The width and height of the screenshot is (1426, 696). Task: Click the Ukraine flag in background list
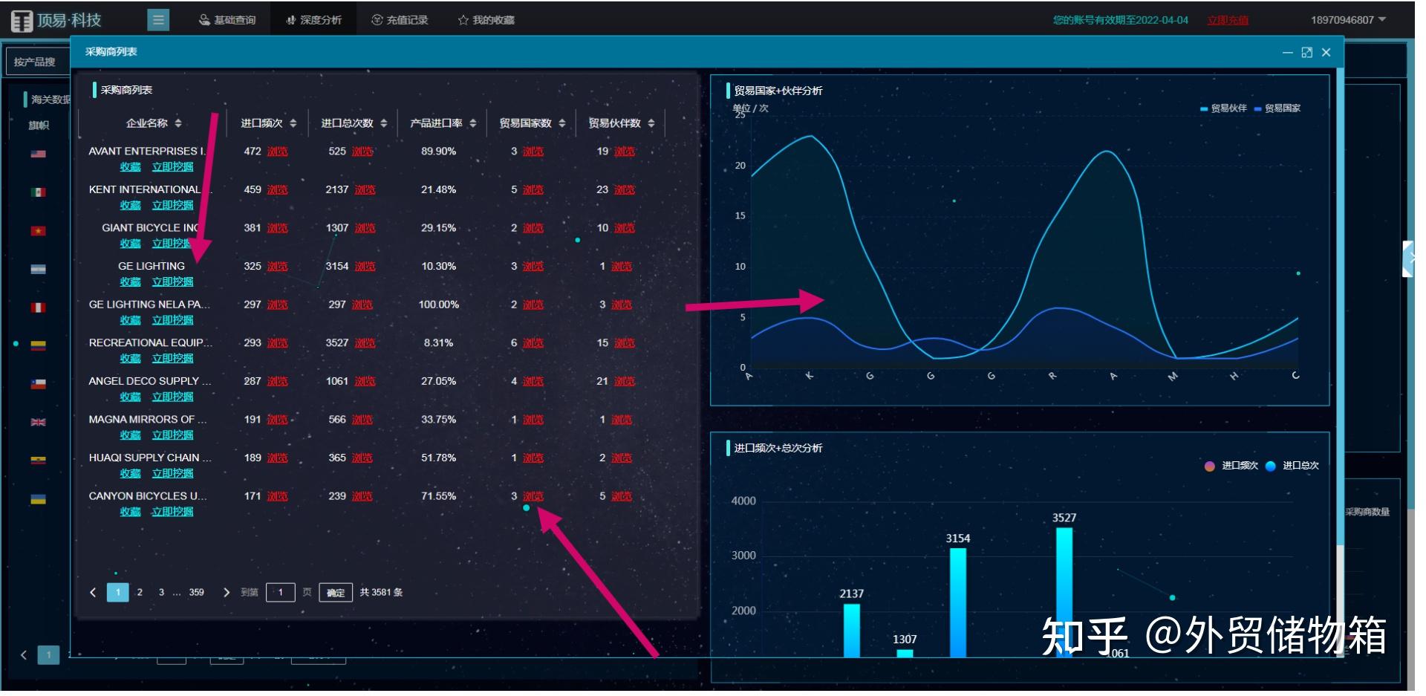[x=39, y=500]
